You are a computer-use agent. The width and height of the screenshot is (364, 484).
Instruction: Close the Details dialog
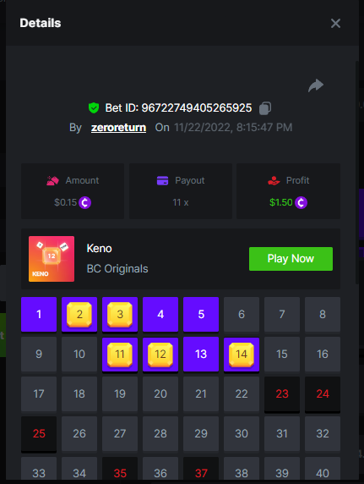pos(335,23)
